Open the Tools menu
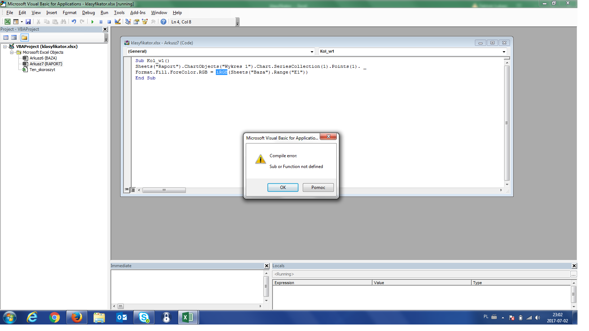This screenshot has height=331, width=589. click(x=119, y=13)
